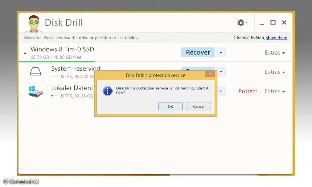The width and height of the screenshot is (312, 187).
Task: Maximize the Disk Drill window
Action: [273, 23]
